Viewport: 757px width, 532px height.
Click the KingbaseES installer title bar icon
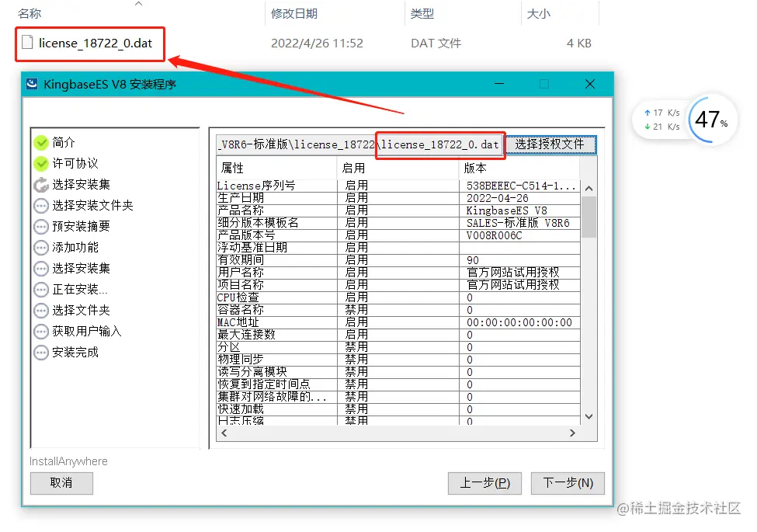tap(32, 84)
